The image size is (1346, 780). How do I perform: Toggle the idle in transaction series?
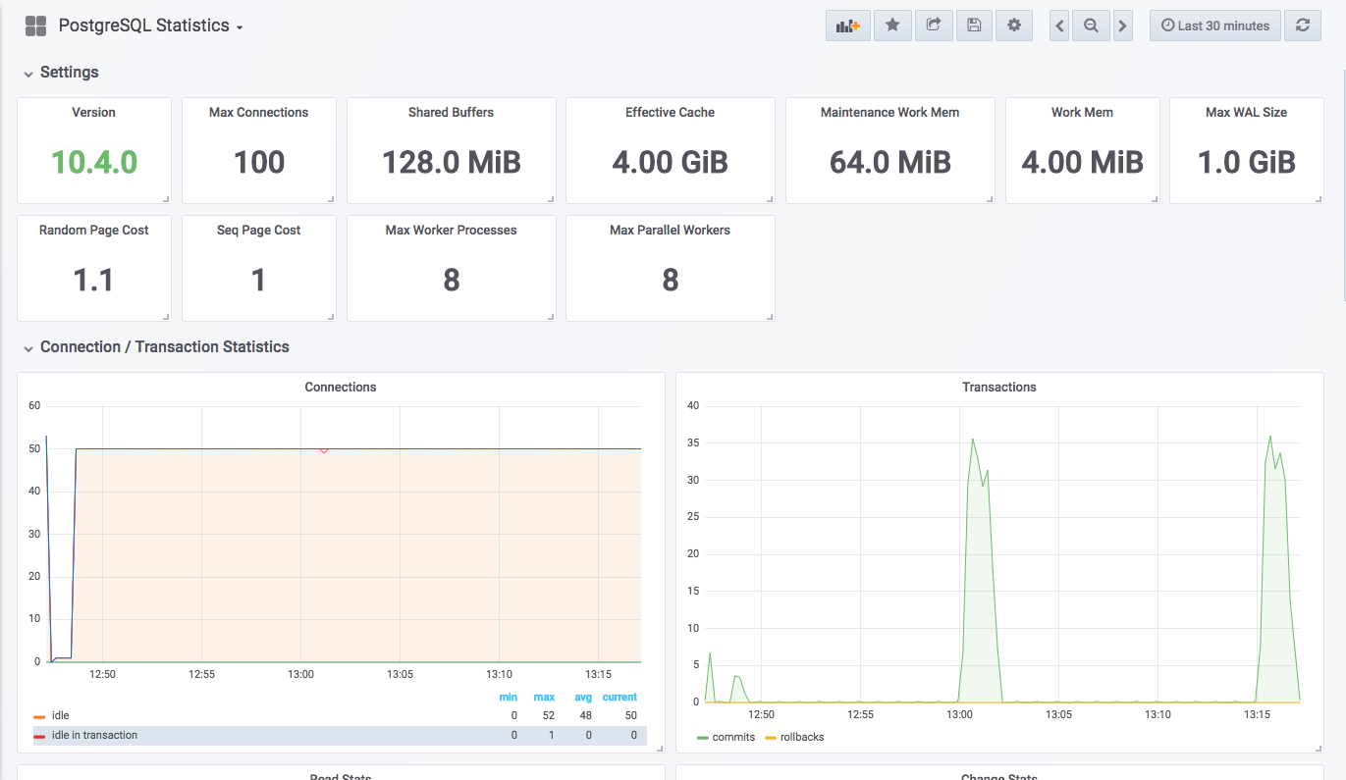(94, 736)
